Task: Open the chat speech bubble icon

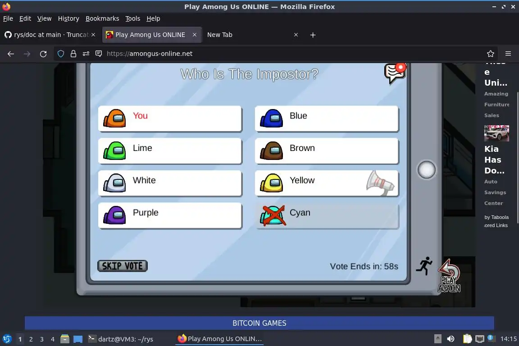Action: pyautogui.click(x=395, y=73)
